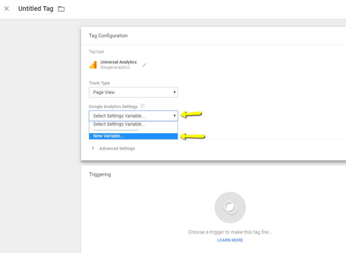Open the Google Analytics Settings variable selector

point(133,116)
